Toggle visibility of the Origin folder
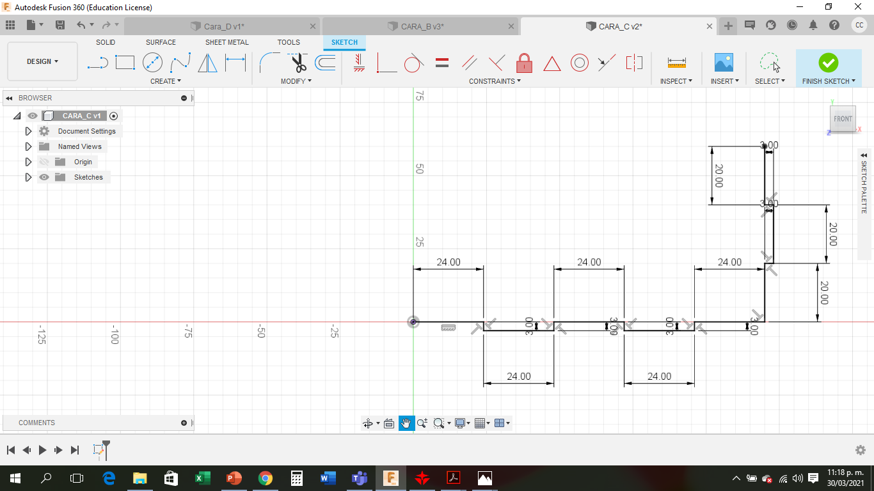This screenshot has width=874, height=491. (44, 162)
